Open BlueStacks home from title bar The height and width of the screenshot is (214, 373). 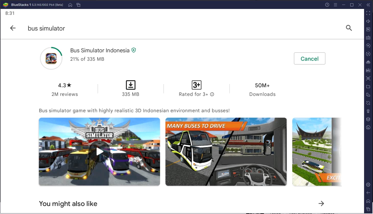coord(70,5)
